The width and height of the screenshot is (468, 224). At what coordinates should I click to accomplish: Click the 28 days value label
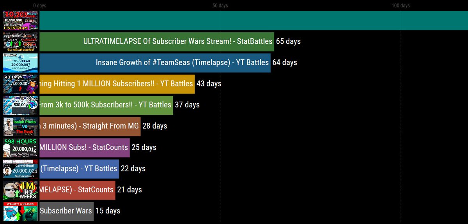155,126
